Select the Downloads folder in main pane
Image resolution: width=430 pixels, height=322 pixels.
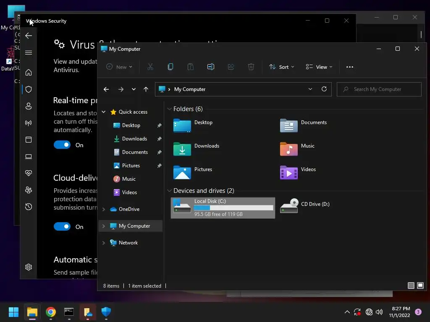pyautogui.click(x=197, y=149)
